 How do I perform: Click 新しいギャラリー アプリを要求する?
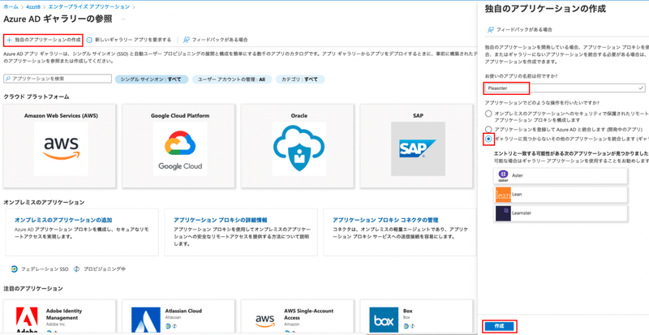click(x=129, y=40)
